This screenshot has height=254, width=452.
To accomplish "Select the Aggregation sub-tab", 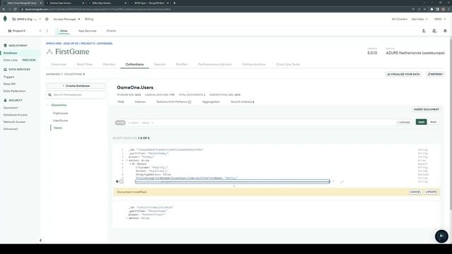I will (211, 102).
